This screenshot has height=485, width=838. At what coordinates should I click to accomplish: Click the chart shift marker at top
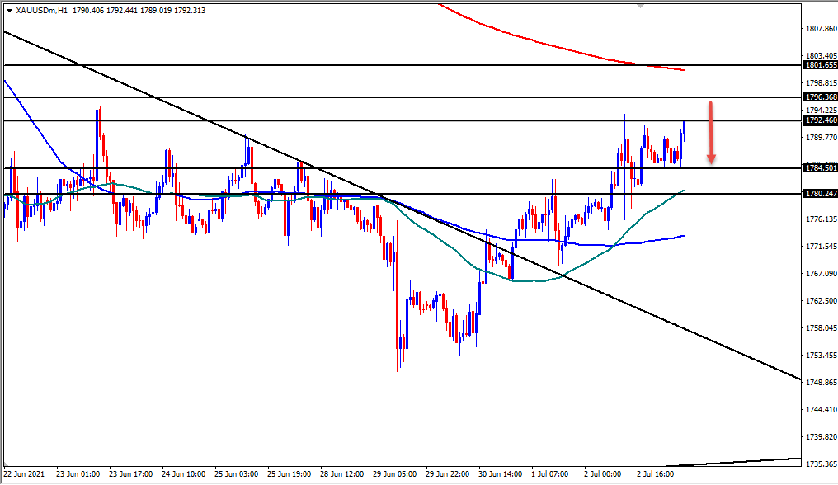pos(641,6)
